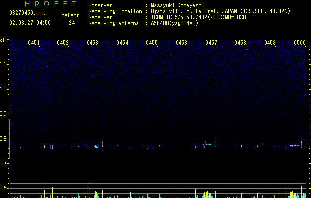Viewport: 311px width, 198px height.
Task: Click the 0.8 kHz axis label
Action: click(x=4, y=139)
